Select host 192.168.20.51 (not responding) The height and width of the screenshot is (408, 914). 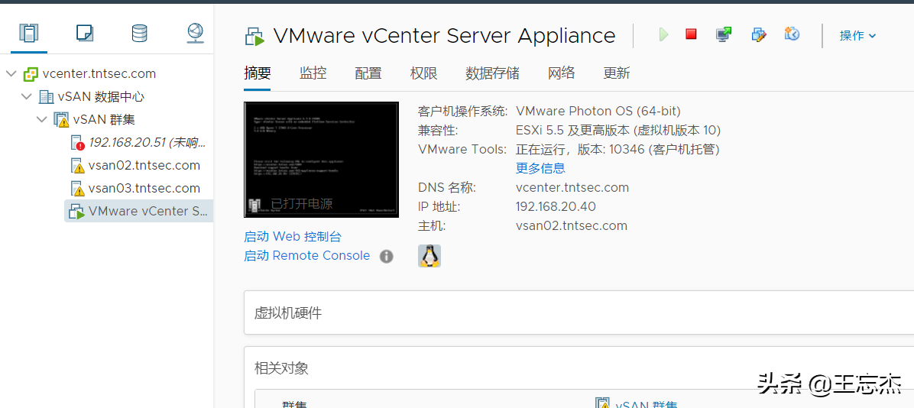pyautogui.click(x=147, y=142)
